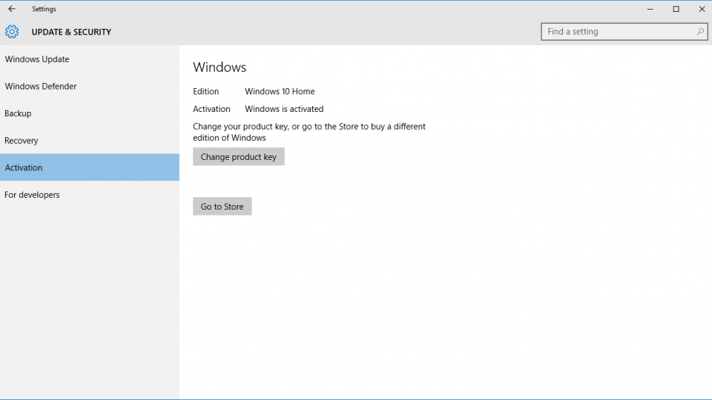
Task: Go back using the back arrow
Action: click(12, 9)
